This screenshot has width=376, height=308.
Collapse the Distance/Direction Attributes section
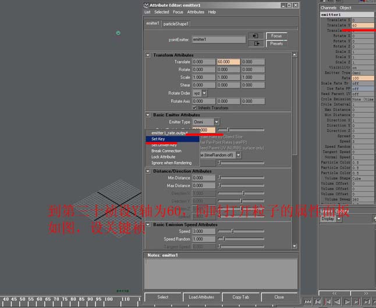pyautogui.click(x=148, y=171)
